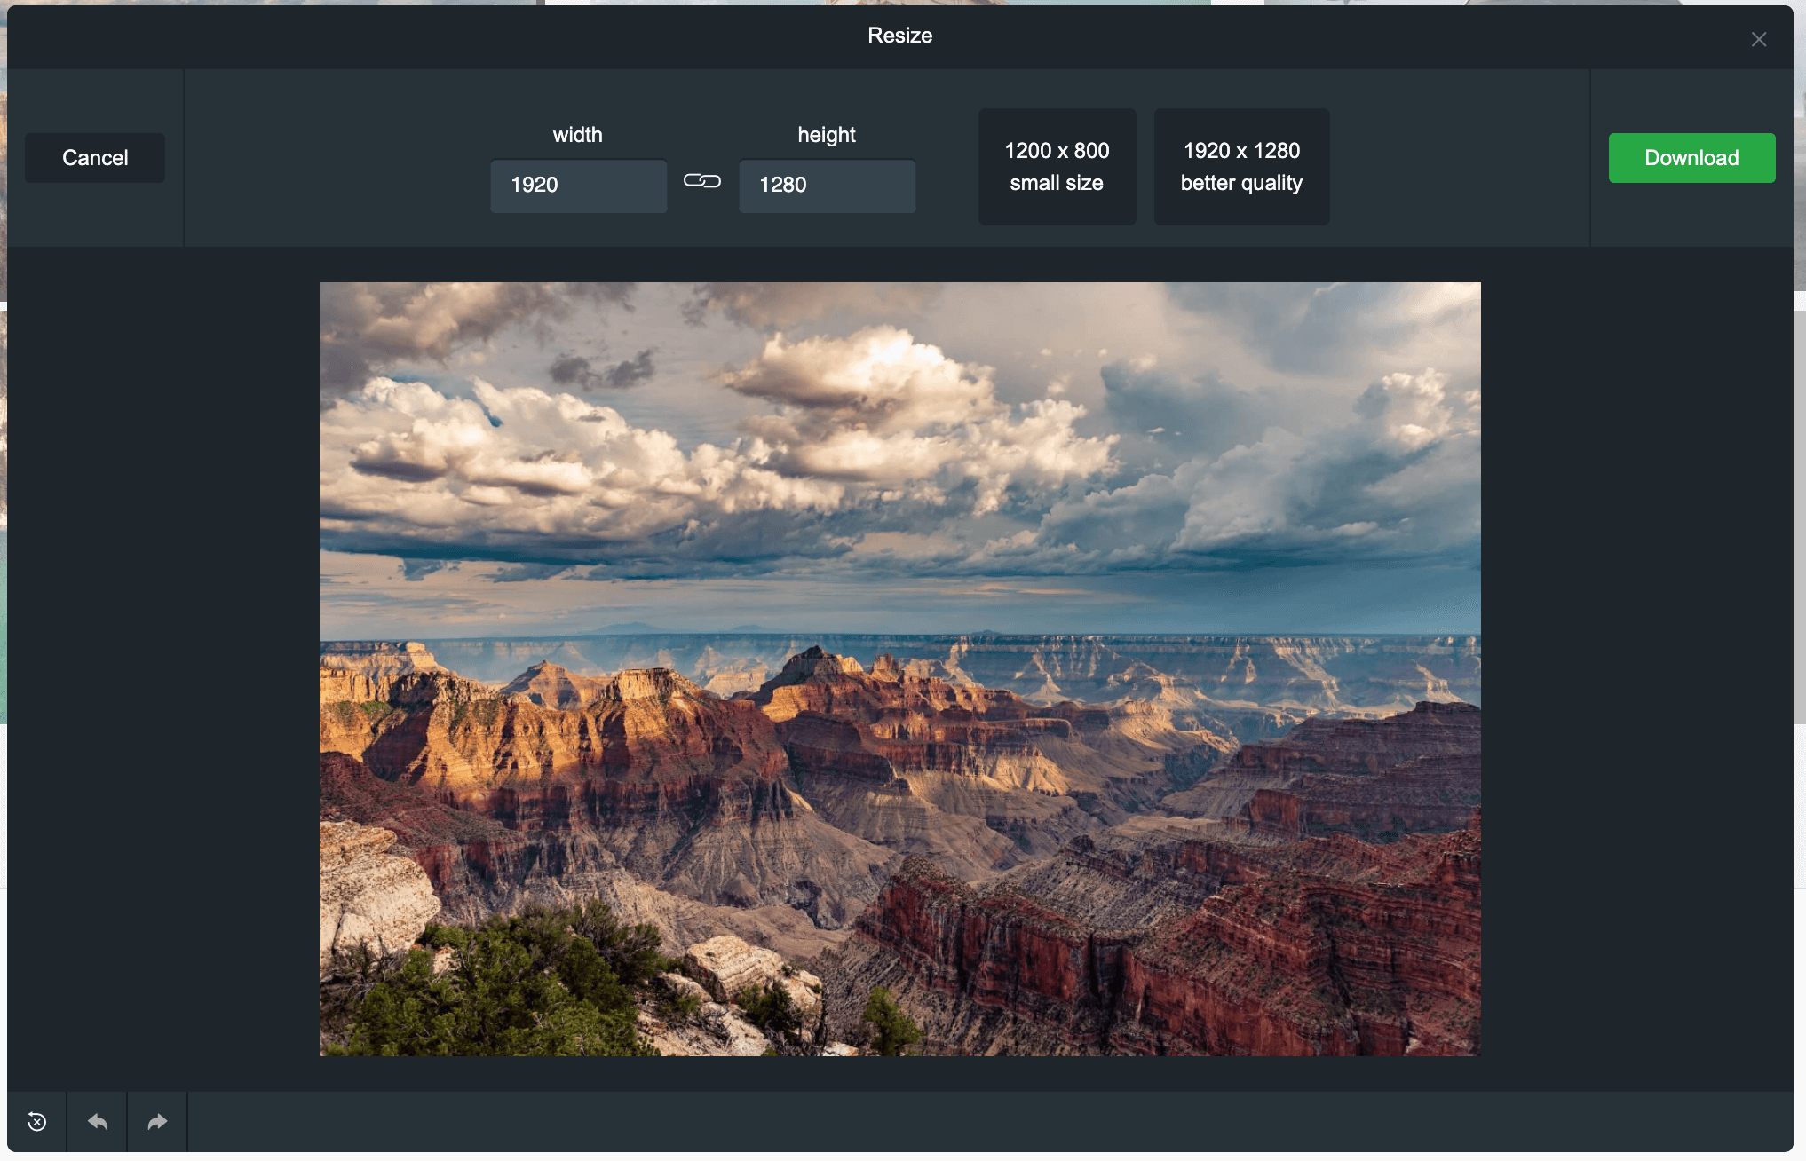Toggle the aspect ratio chain link icon

[x=701, y=181]
